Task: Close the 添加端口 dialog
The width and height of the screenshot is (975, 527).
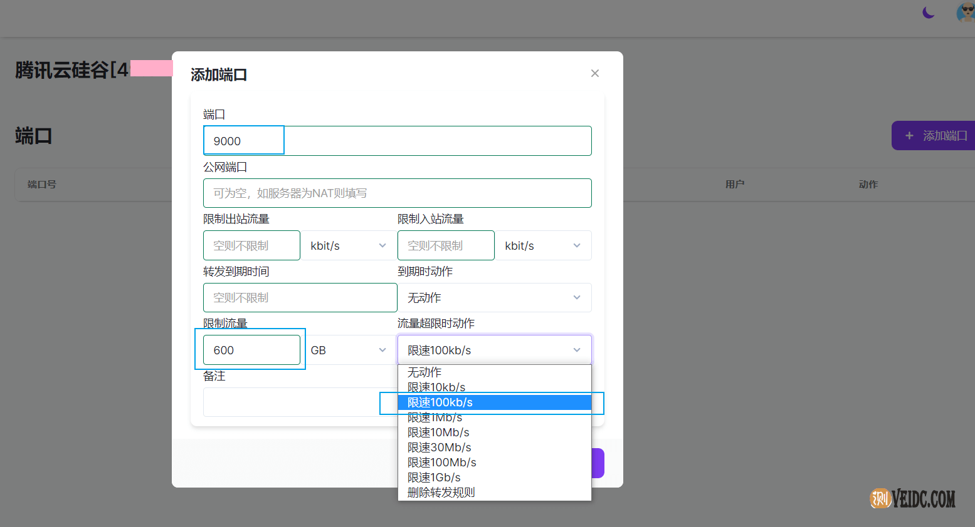Action: click(x=594, y=73)
